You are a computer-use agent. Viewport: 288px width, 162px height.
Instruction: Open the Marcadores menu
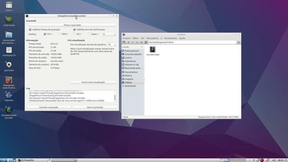pyautogui.click(x=152, y=38)
